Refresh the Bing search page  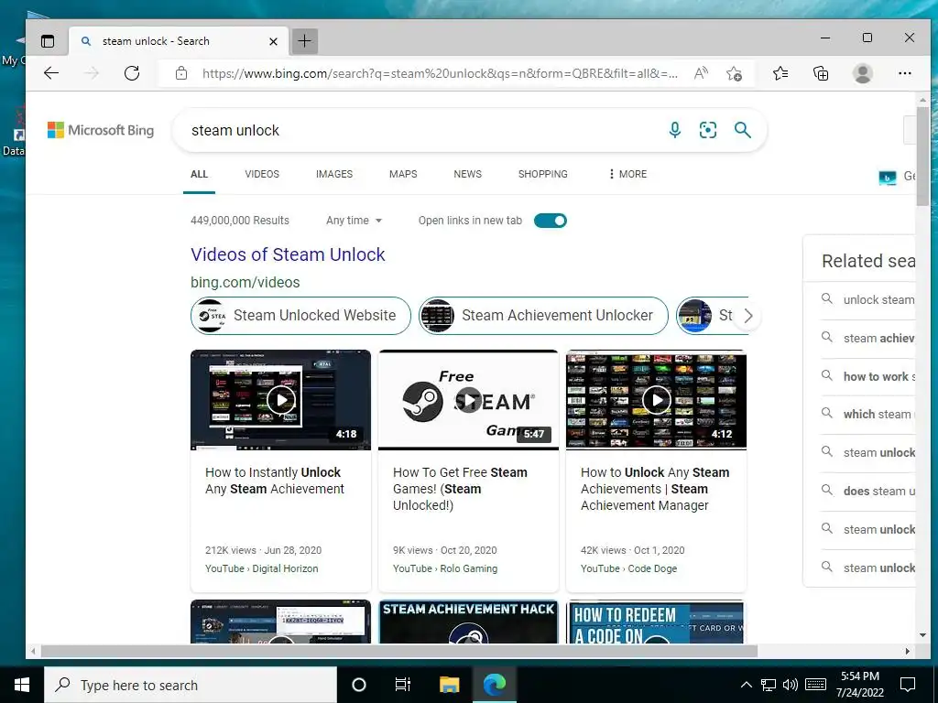[132, 73]
